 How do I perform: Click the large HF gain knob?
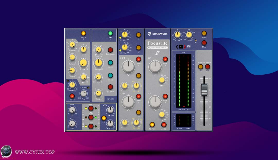pyautogui.click(x=155, y=67)
